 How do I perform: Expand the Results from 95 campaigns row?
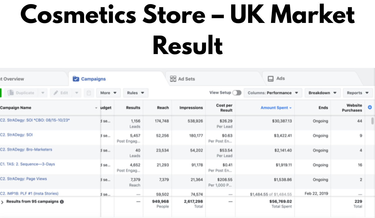(x=2, y=201)
